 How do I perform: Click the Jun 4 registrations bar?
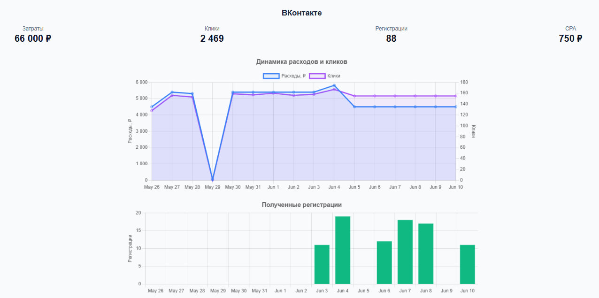(x=343, y=250)
